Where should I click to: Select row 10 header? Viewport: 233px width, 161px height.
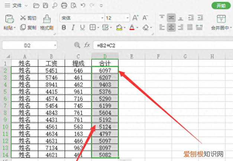point(5,127)
